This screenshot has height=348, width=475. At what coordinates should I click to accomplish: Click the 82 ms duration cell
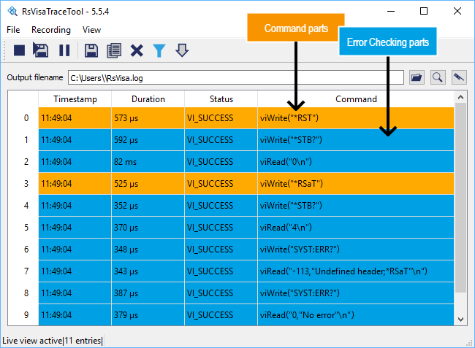point(148,162)
